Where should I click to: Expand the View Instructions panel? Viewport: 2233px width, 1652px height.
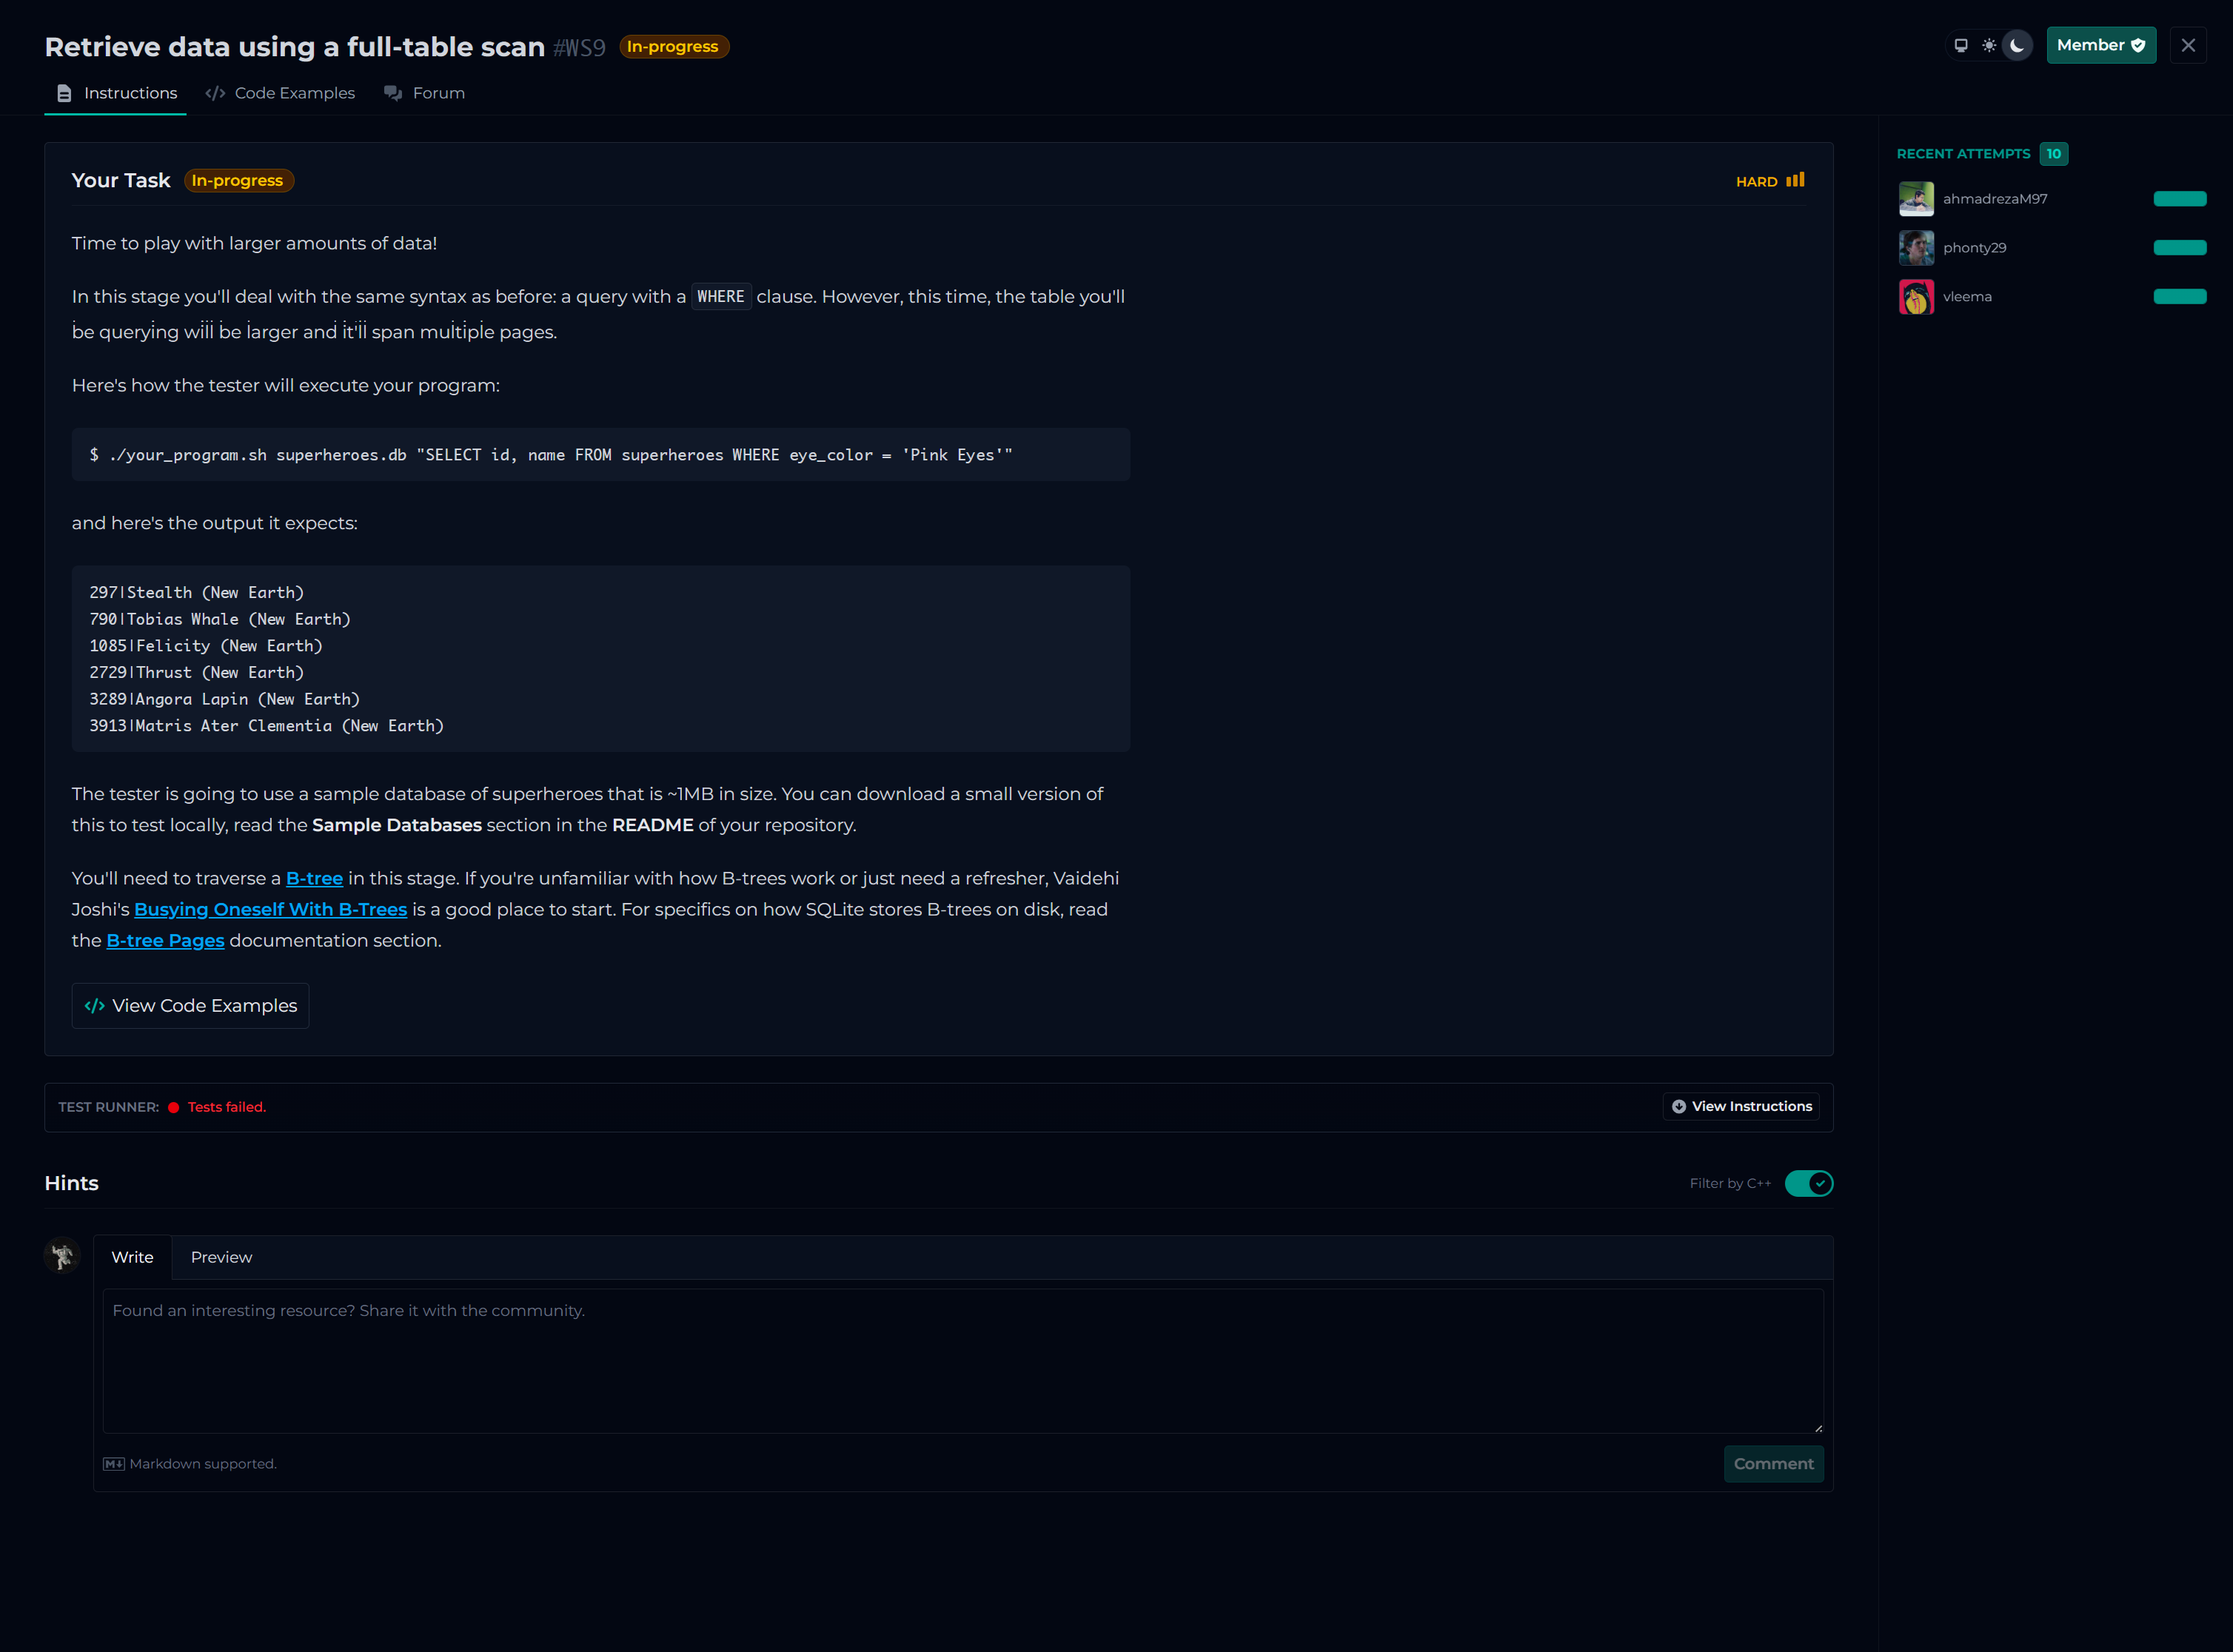1741,1106
